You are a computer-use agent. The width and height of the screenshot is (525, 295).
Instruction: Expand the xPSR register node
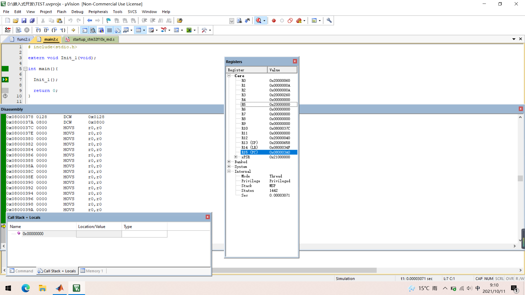pos(236,157)
